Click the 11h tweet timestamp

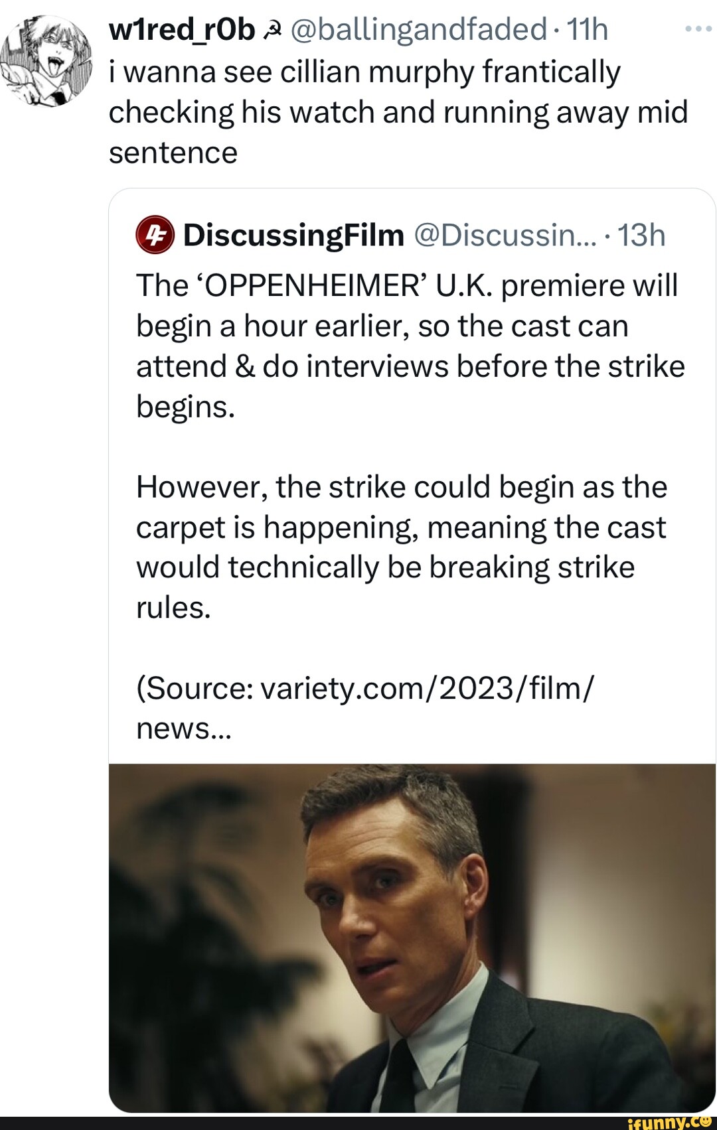click(587, 30)
